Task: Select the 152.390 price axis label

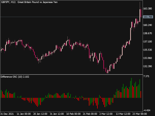Action: pyautogui.click(x=148, y=66)
